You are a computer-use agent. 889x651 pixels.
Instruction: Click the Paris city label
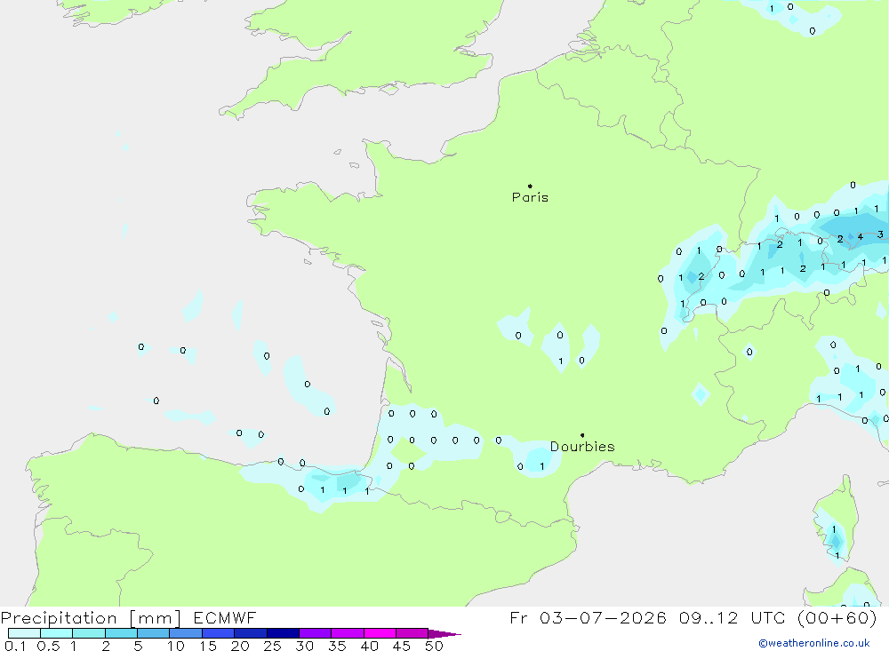530,197
